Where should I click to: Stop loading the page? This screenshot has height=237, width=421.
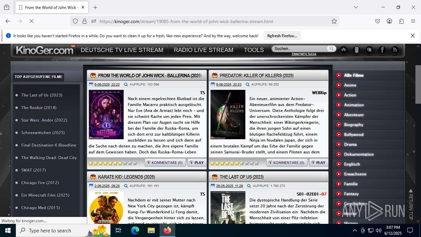click(32, 21)
